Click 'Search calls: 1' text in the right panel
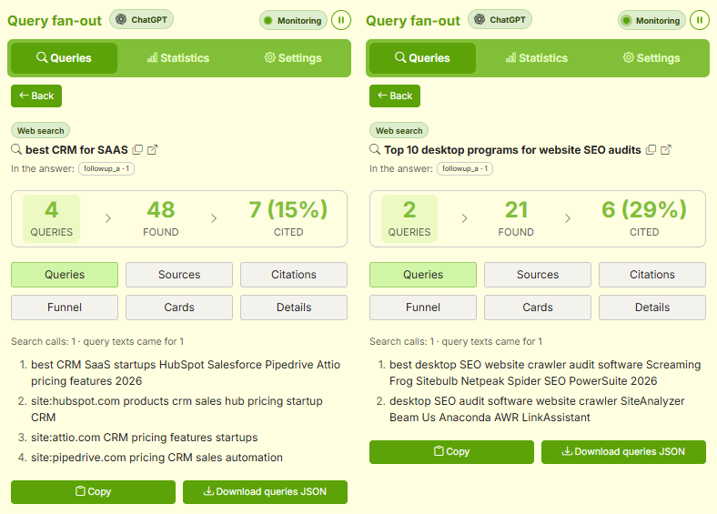717x514 pixels. click(402, 341)
